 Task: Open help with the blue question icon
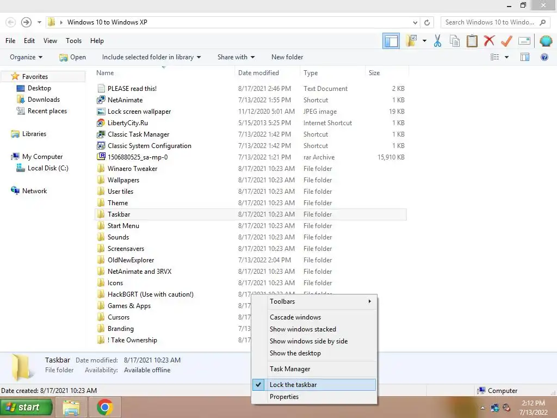click(544, 57)
